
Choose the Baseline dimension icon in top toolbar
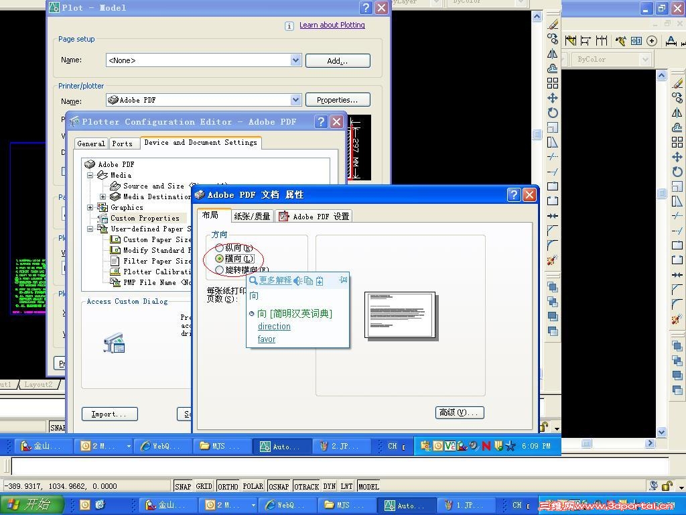pyautogui.click(x=586, y=41)
